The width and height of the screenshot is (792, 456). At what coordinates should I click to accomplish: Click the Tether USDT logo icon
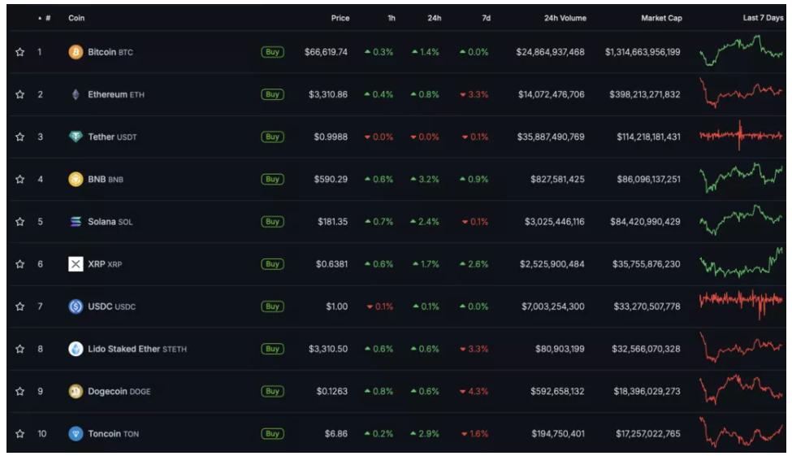76,137
